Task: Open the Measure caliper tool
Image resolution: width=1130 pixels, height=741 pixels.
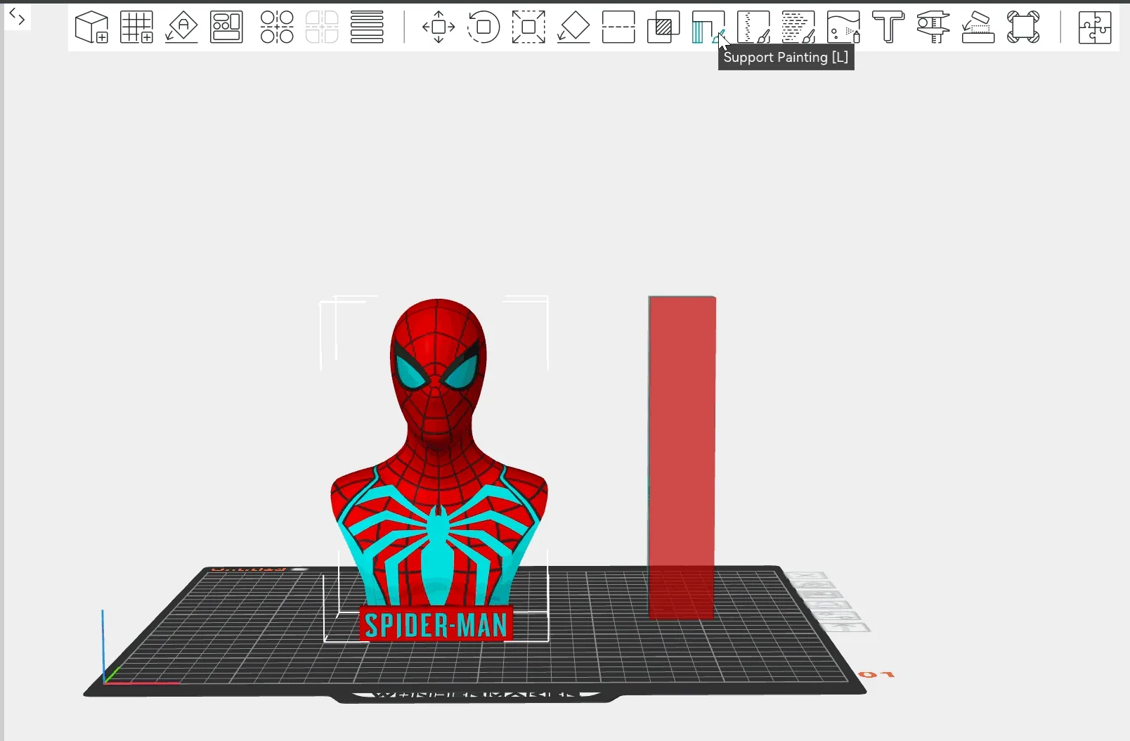Action: tap(933, 27)
